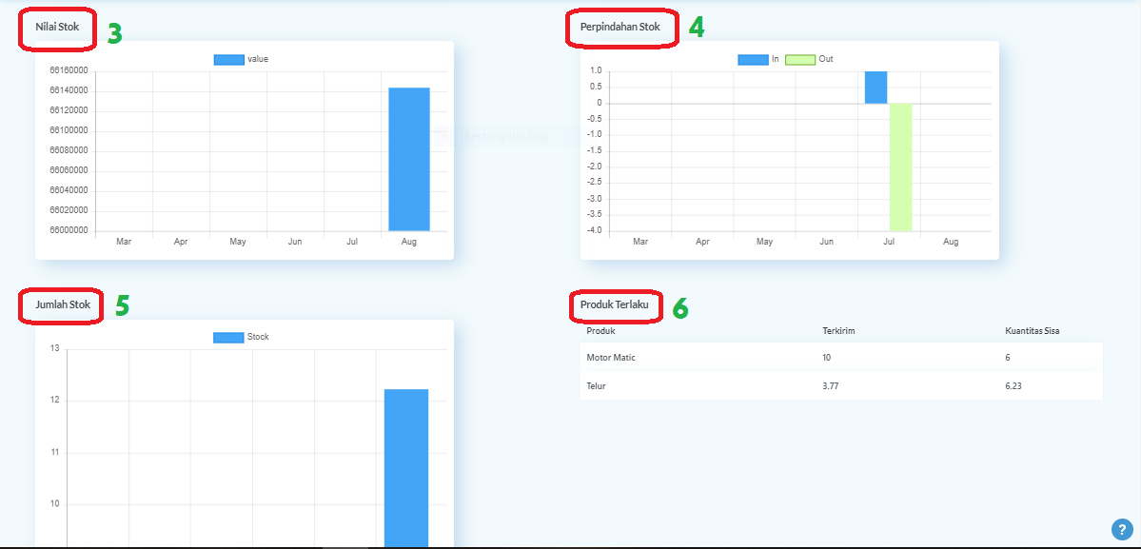Click the blue help question mark icon

(1121, 528)
